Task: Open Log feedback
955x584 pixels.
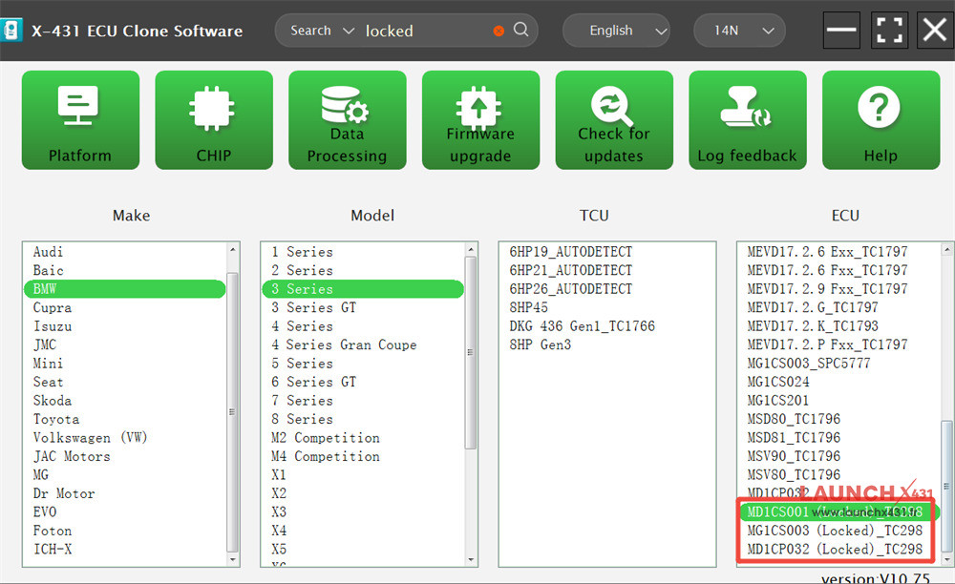Action: [748, 120]
